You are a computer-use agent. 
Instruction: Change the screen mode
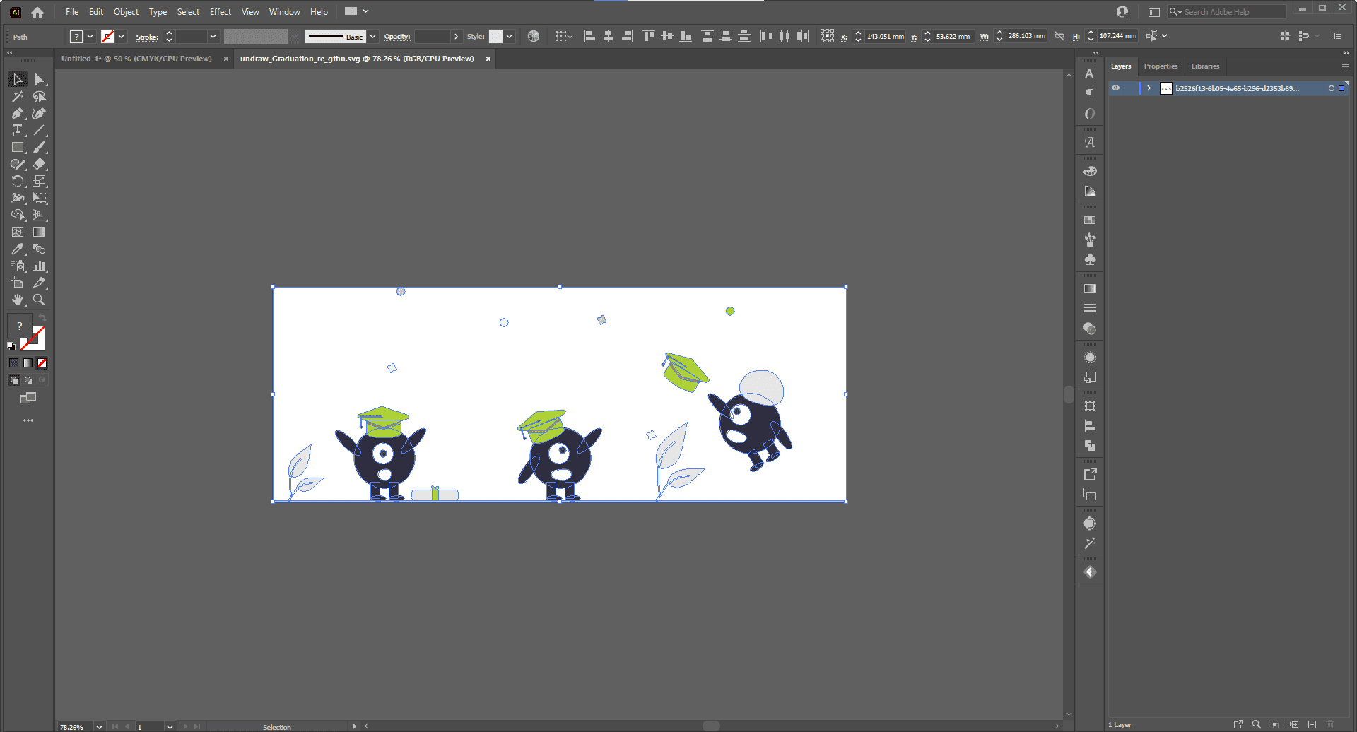[28, 399]
